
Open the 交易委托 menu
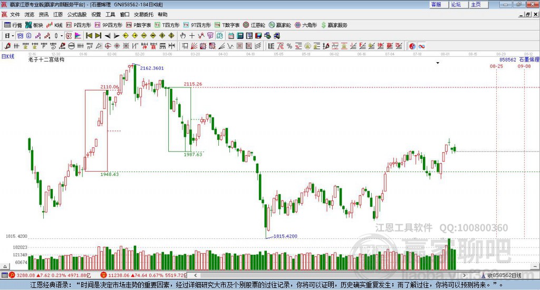pyautogui.click(x=143, y=14)
